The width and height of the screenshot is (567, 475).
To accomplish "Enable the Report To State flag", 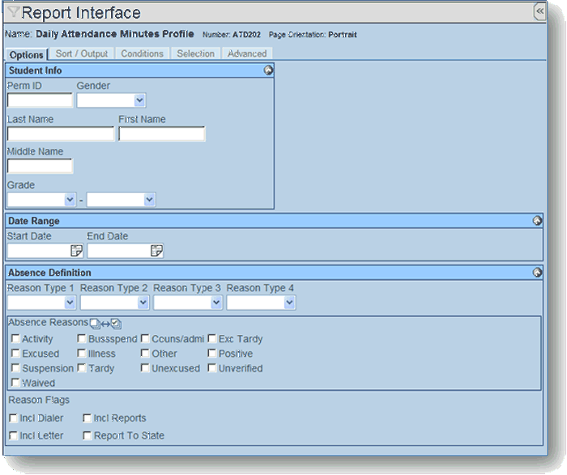I will click(87, 435).
